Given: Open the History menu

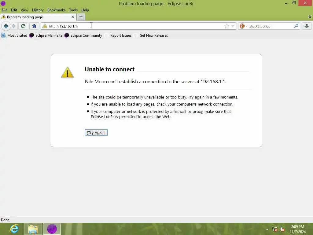Looking at the screenshot, I should tap(38, 10).
